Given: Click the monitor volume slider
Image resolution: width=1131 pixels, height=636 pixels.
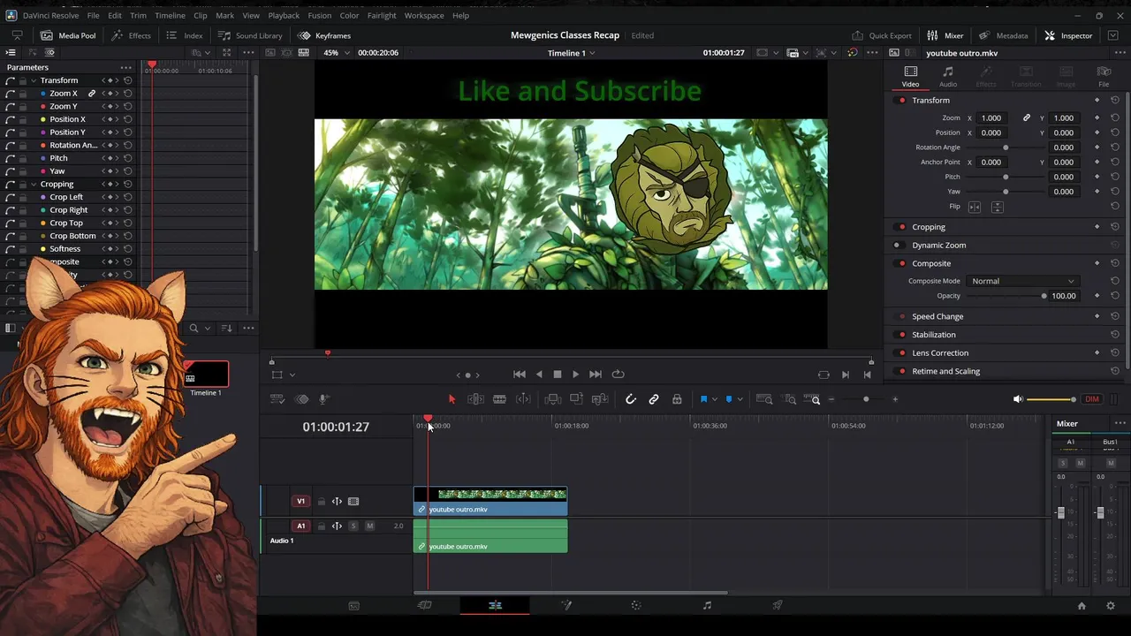Looking at the screenshot, I should point(1052,399).
